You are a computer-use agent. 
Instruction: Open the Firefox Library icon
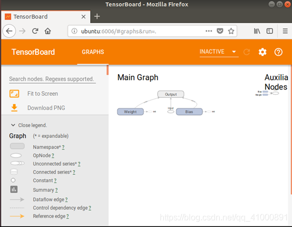tap(257, 31)
